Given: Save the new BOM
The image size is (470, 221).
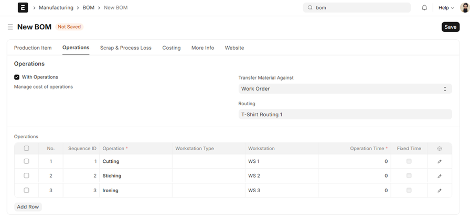Looking at the screenshot, I should 450,27.
